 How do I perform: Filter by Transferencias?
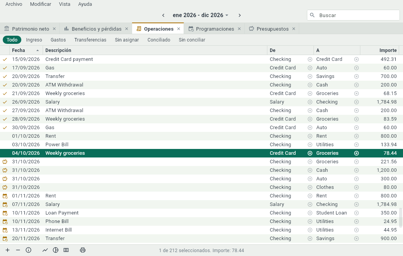tap(90, 40)
